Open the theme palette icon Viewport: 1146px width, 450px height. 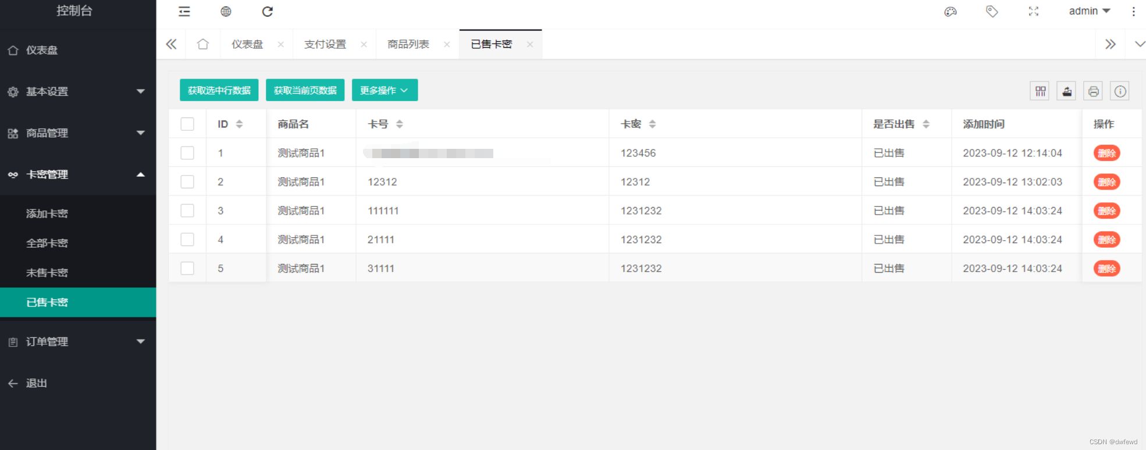pyautogui.click(x=950, y=12)
